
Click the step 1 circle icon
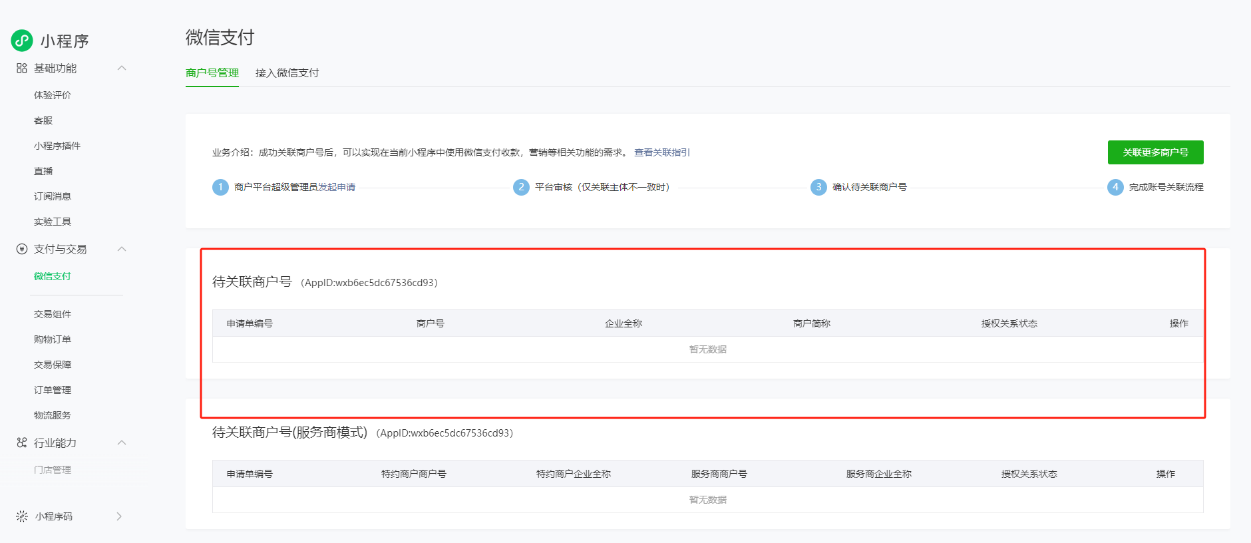pos(220,187)
